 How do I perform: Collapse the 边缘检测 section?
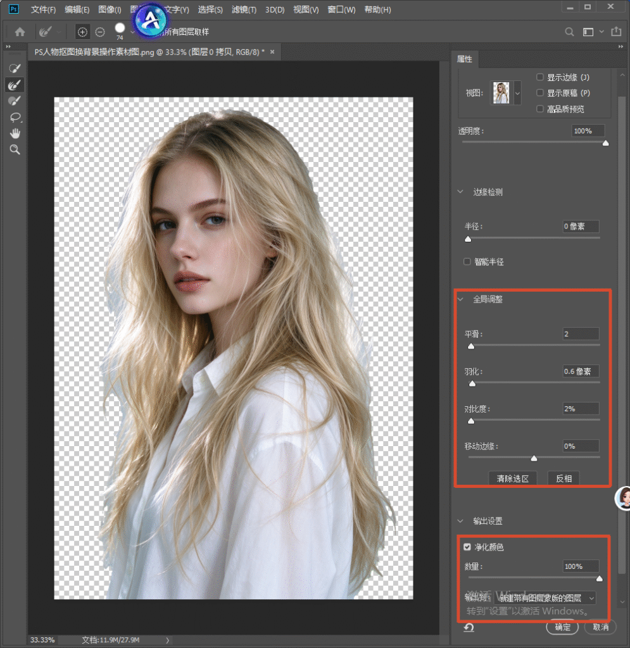click(460, 192)
